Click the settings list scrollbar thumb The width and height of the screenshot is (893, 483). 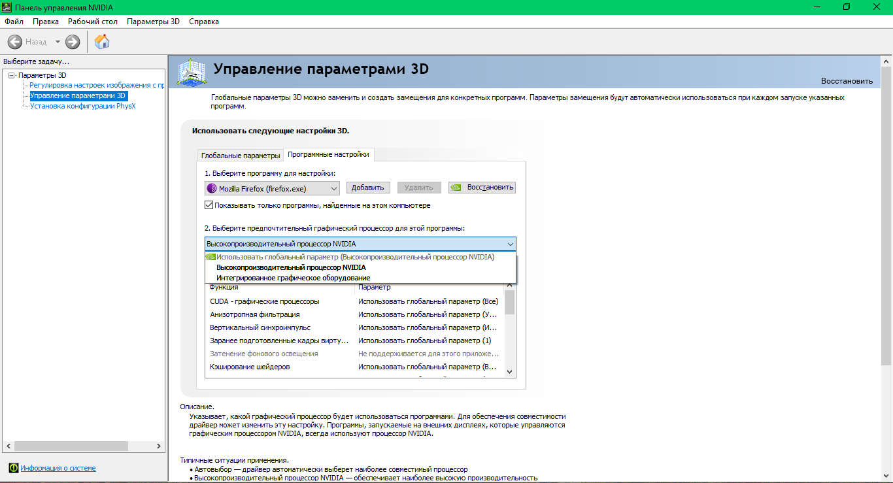tap(510, 302)
